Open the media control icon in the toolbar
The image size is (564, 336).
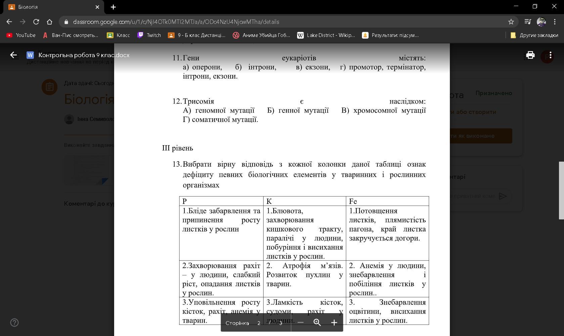click(x=527, y=22)
